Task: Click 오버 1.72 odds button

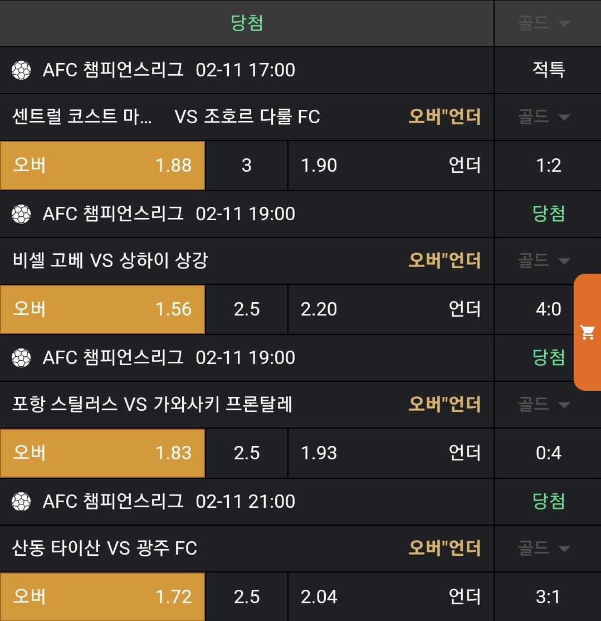Action: (102, 597)
